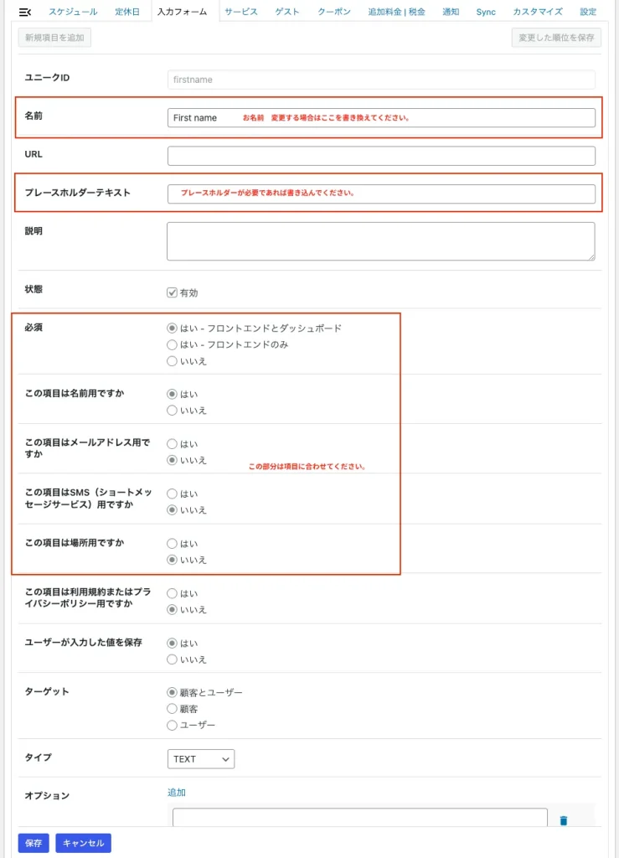Toggle the 有効 status checkbox
Viewport: 619px width, 858px height.
172,292
